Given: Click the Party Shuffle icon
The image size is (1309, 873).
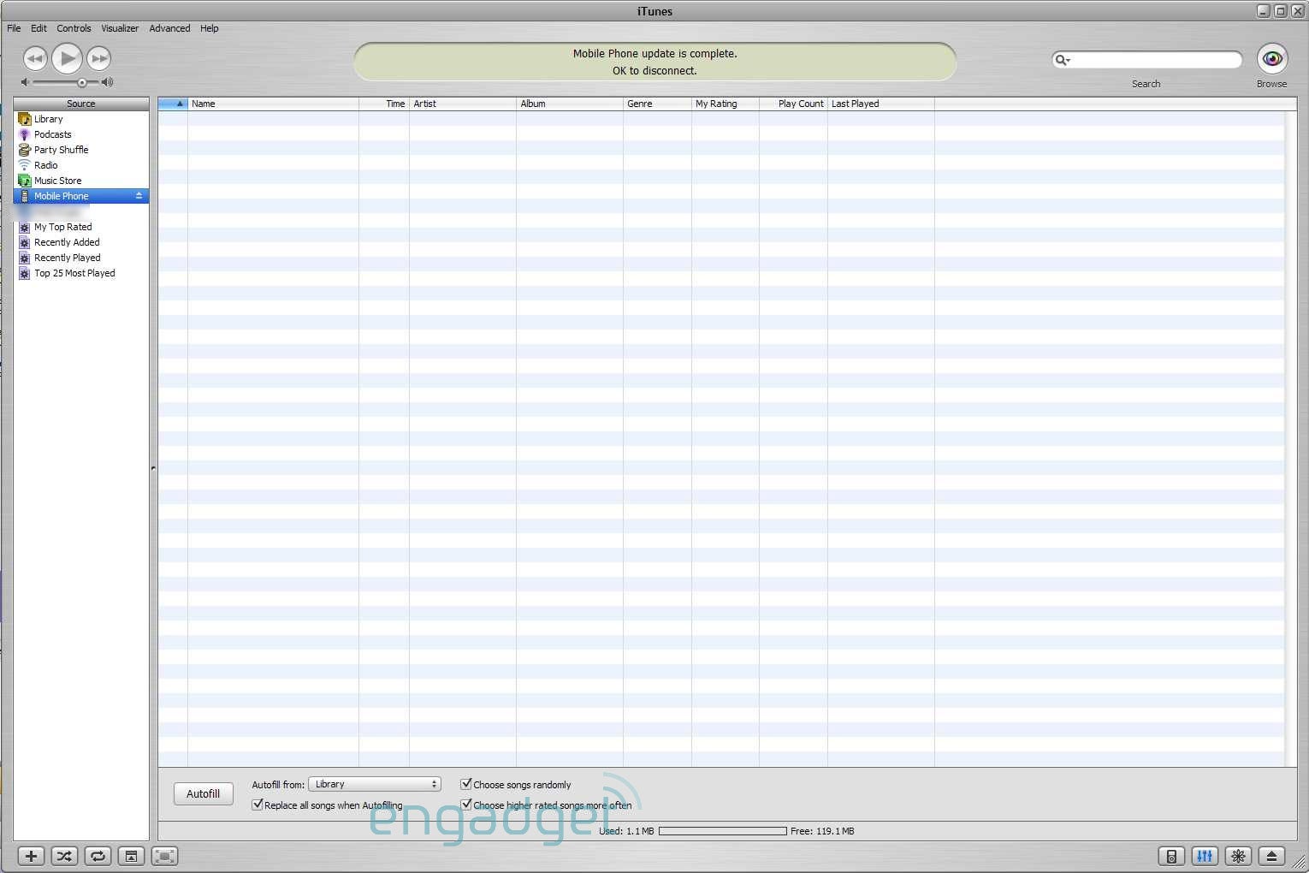Looking at the screenshot, I should click(x=25, y=150).
